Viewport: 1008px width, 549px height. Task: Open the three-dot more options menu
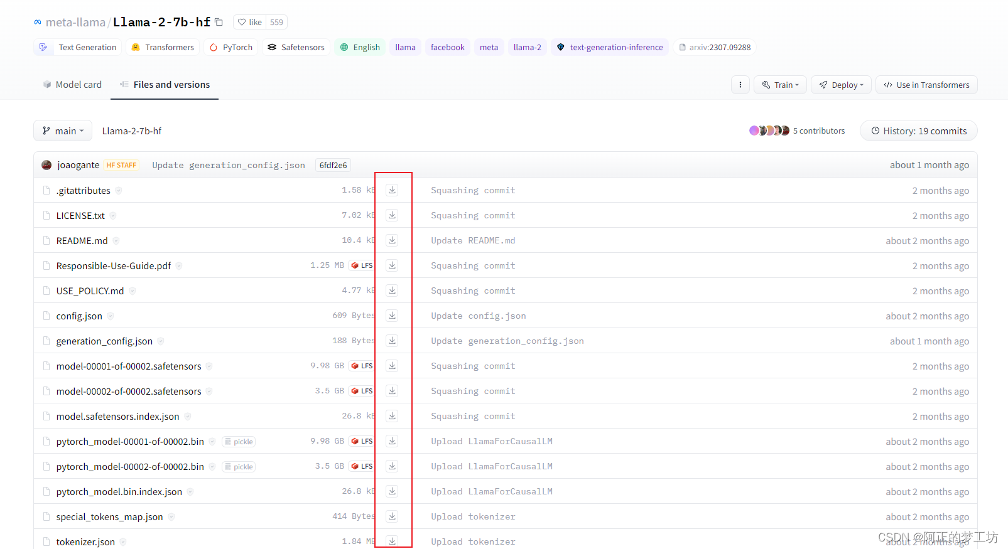[x=740, y=85]
